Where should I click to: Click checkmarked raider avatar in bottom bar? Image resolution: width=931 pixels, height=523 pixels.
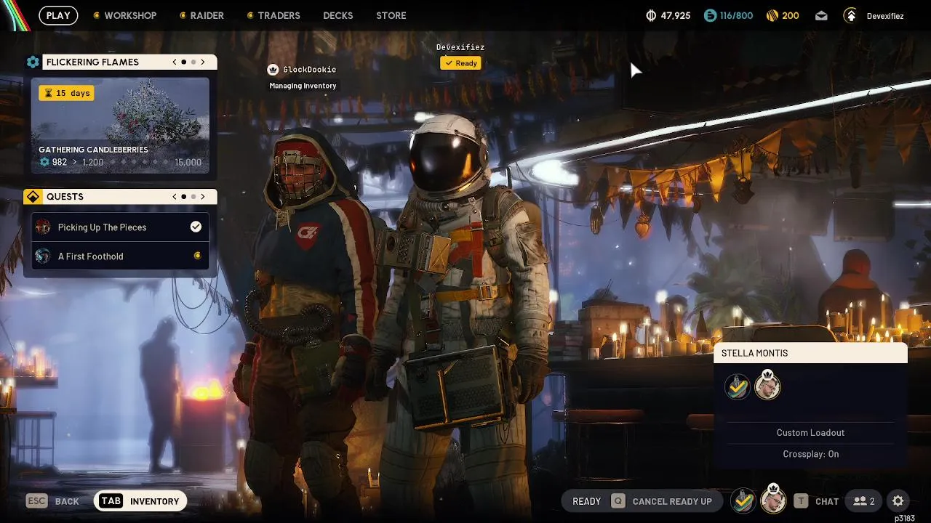pos(743,500)
